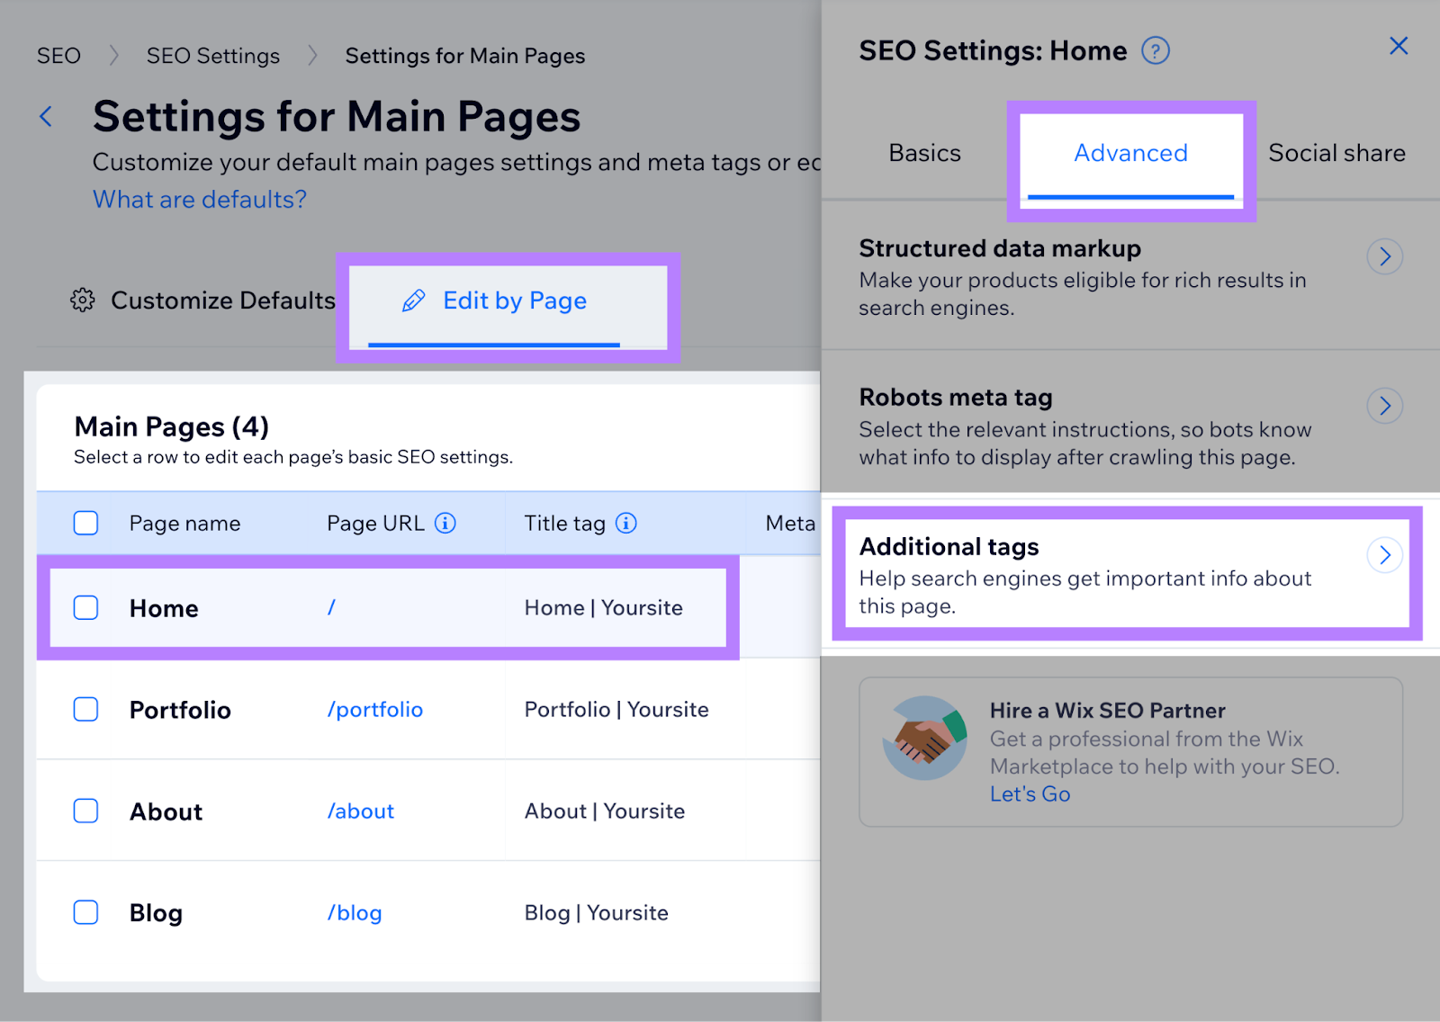
Task: Click the help question mark icon next to SEO Settings: Home
Action: point(1155,50)
